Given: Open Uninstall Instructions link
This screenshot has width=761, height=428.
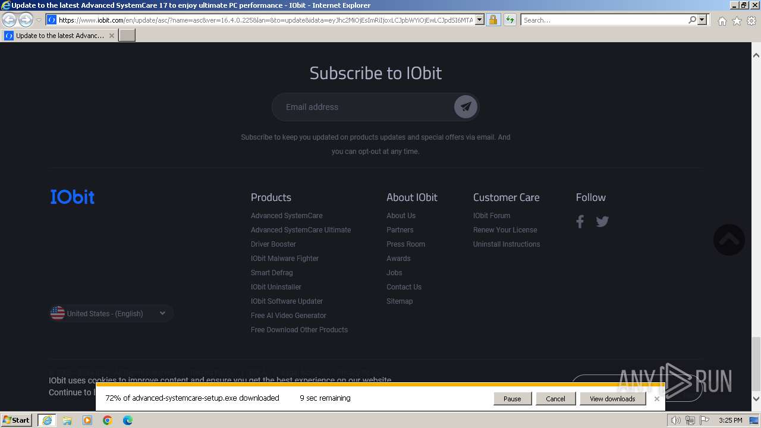Looking at the screenshot, I should point(507,244).
